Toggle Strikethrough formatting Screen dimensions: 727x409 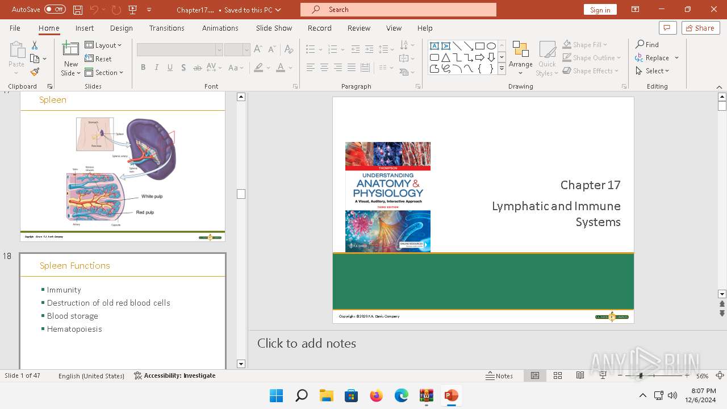(x=198, y=68)
